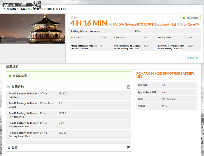Click the green 有效的結果 banner text
The width and height of the screenshot is (204, 156).
tap(20, 76)
